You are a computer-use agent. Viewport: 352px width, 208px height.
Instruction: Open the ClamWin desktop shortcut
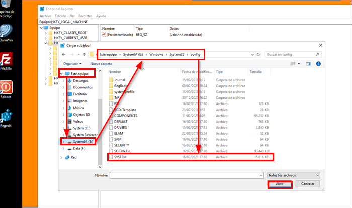coord(6,33)
